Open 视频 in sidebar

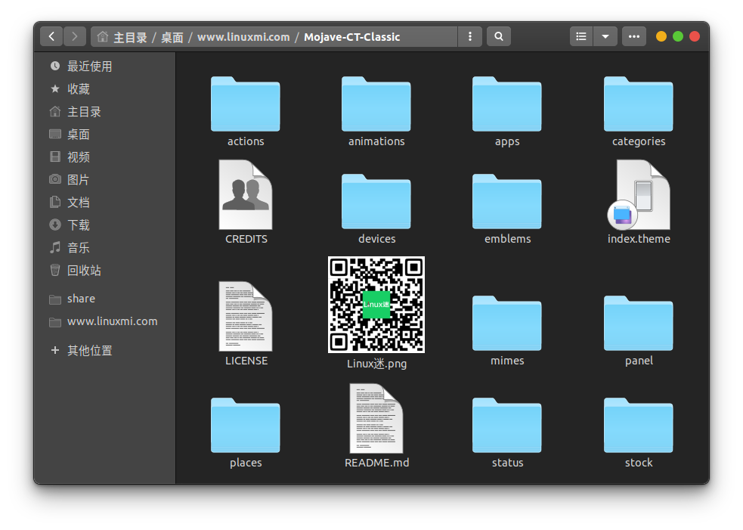[105, 157]
